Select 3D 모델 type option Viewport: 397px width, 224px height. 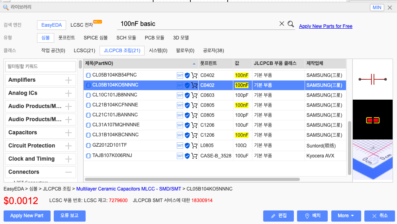[181, 38]
